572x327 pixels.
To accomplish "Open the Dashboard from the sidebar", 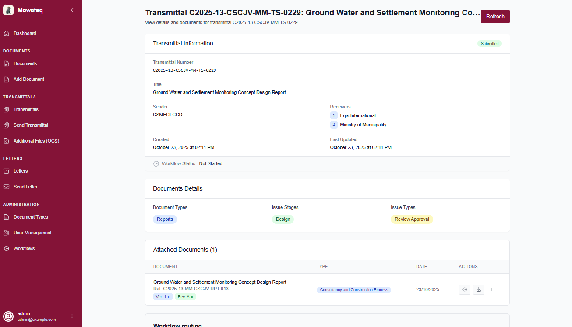I will pos(25,33).
